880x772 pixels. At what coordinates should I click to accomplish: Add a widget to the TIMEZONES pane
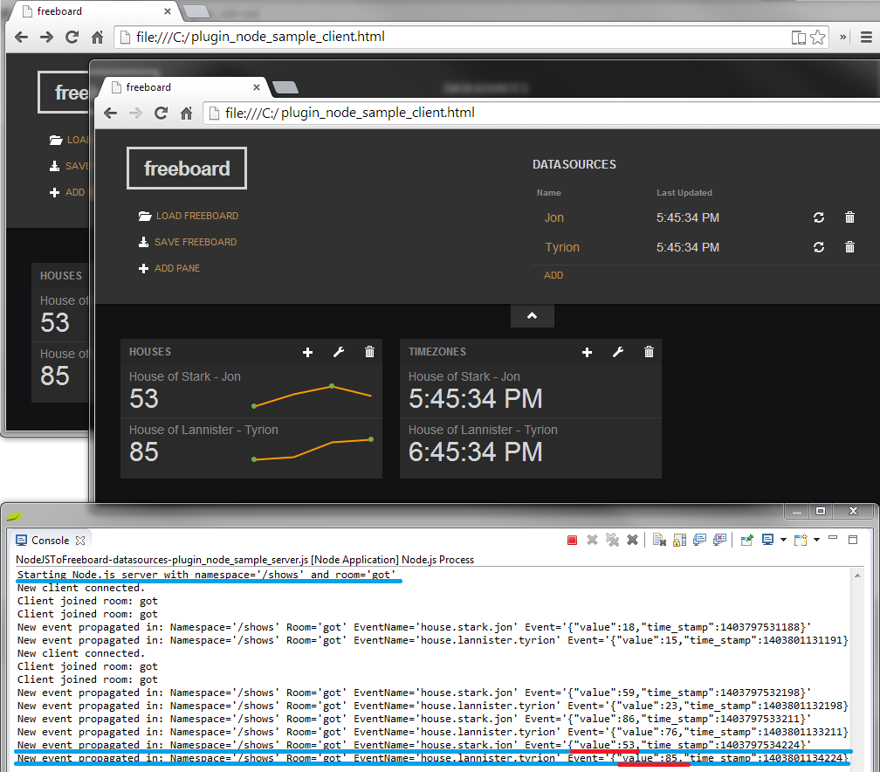click(587, 352)
